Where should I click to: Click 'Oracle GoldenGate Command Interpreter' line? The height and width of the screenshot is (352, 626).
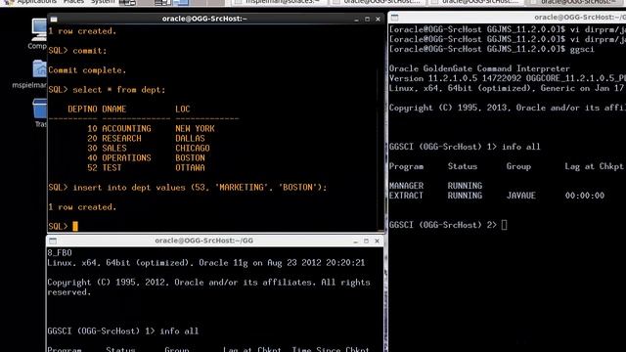coord(479,68)
